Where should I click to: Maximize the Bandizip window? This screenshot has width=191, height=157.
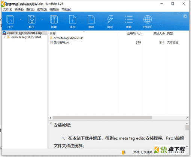tap(173, 4)
